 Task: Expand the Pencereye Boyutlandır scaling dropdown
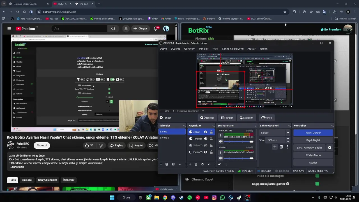(x=203, y=111)
